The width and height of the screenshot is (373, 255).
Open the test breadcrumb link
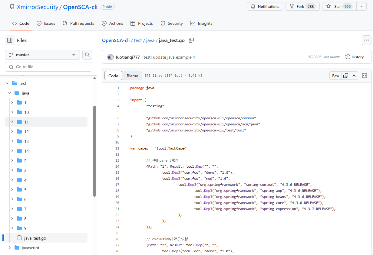[138, 40]
